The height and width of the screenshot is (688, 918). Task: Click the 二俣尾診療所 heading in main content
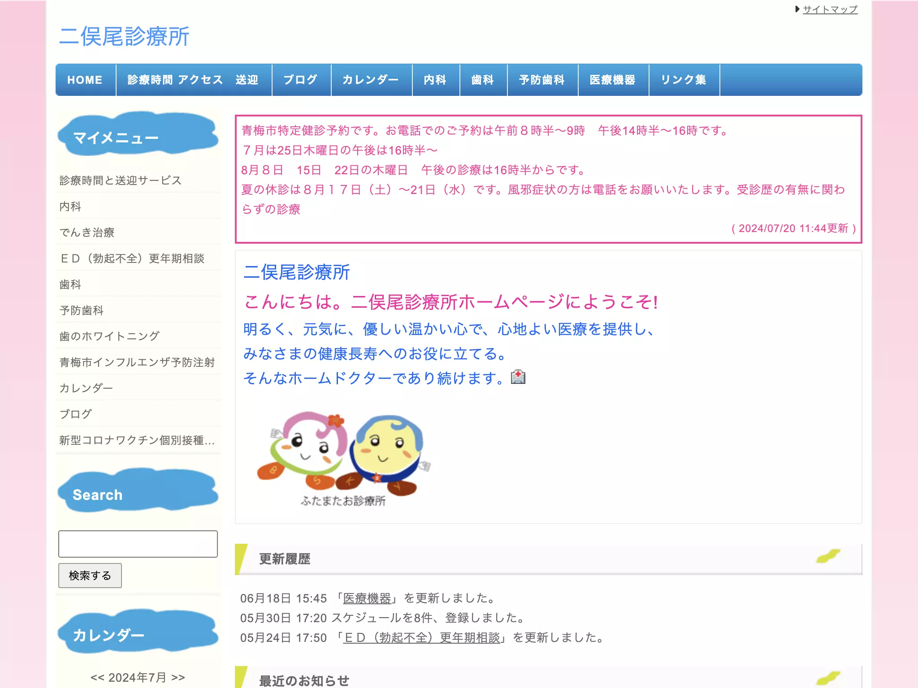pos(297,272)
